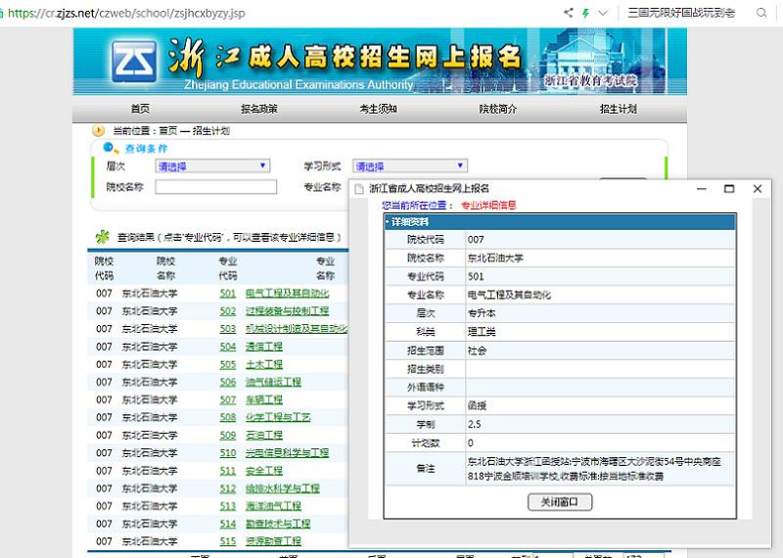Viewport: 783px width, 558px height.
Task: Open the 学习形式 dropdown
Action: tap(410, 165)
